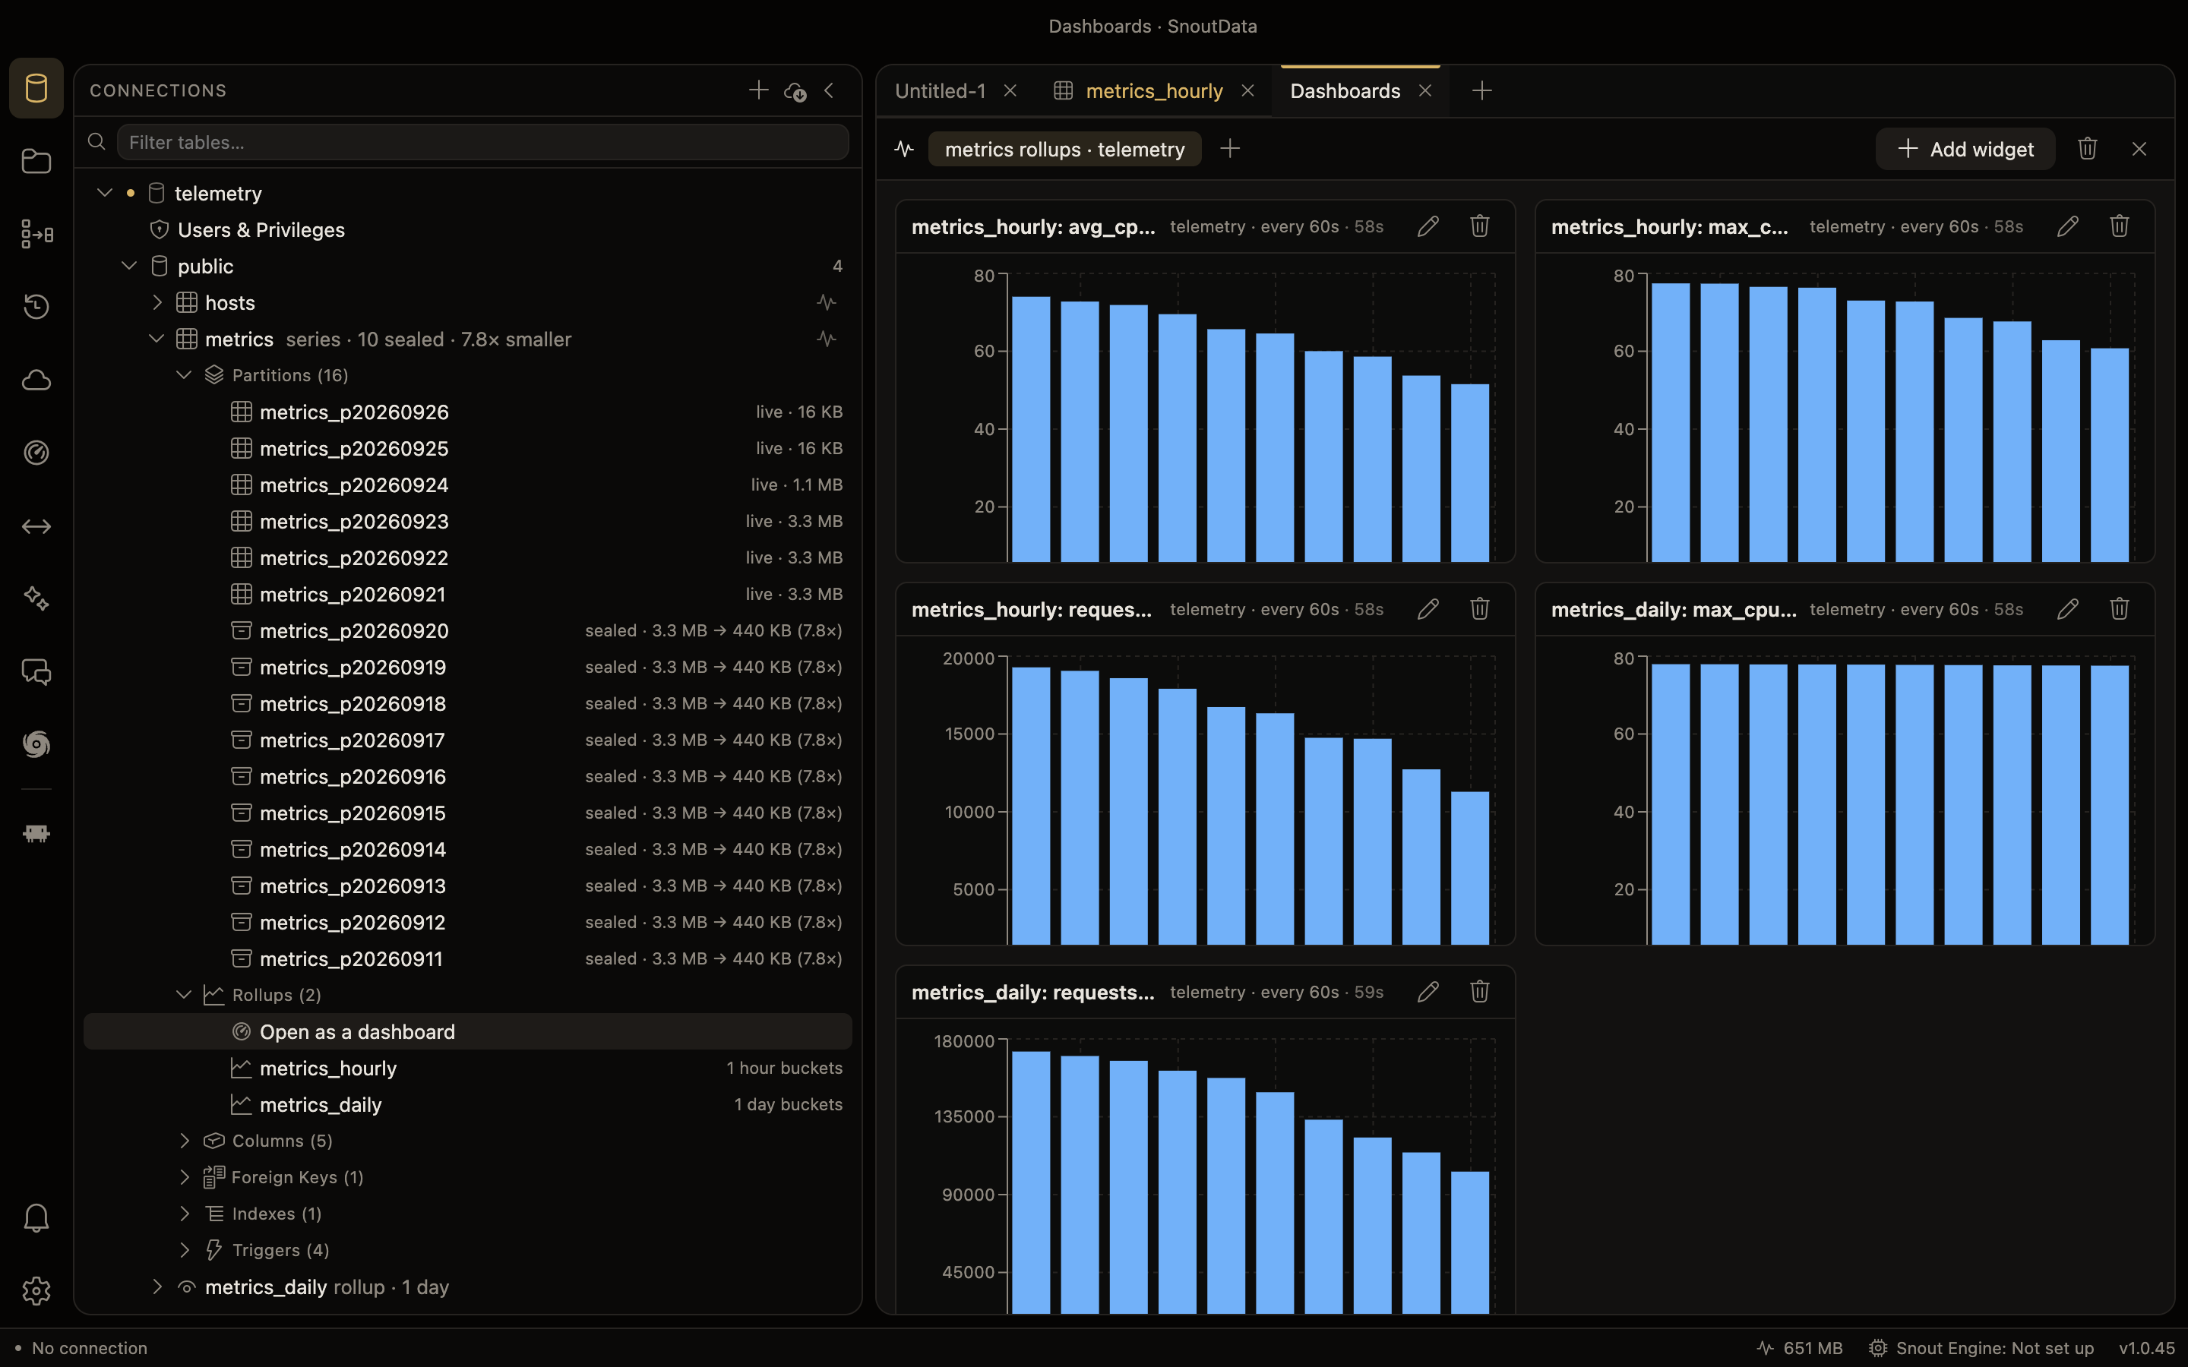The height and width of the screenshot is (1367, 2188).
Task: Open the metrics_daily 1 day buckets rollup
Action: point(321,1105)
